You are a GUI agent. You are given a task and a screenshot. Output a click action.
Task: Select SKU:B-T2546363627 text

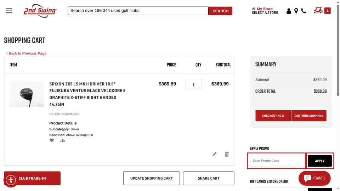tap(64, 114)
